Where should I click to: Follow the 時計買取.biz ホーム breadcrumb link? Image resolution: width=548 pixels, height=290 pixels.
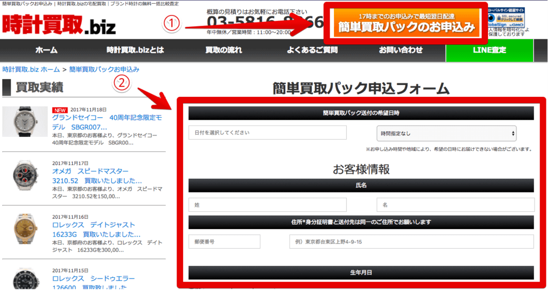(x=31, y=69)
